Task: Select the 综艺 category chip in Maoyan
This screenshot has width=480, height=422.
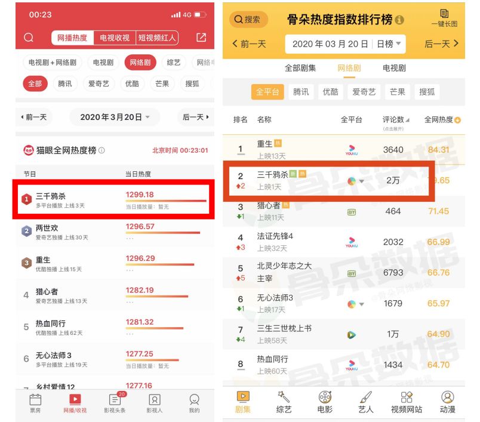Action: tap(174, 63)
